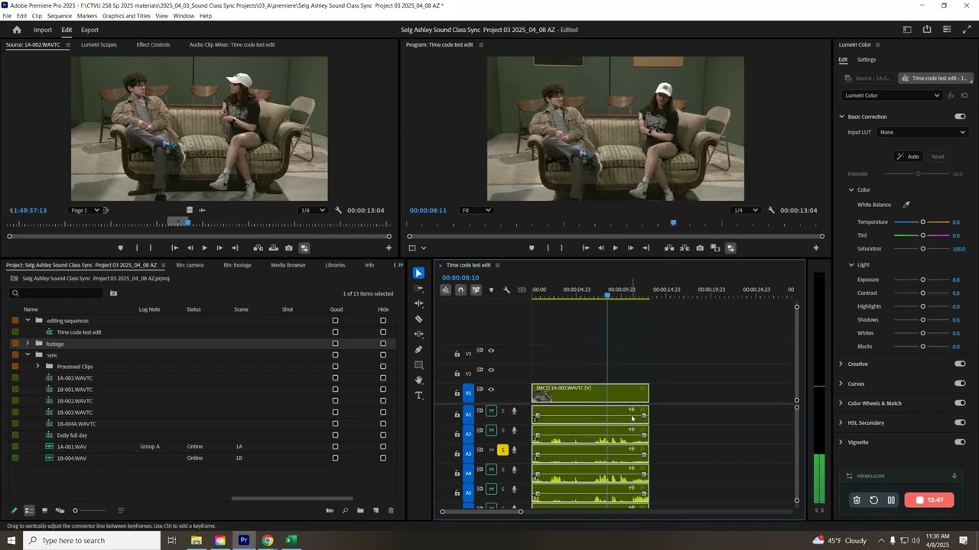The width and height of the screenshot is (979, 550).
Task: Click Lift in the Program monitor
Action: tap(669, 248)
